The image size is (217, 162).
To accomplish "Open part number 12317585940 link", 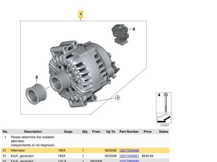I will [x=129, y=161].
